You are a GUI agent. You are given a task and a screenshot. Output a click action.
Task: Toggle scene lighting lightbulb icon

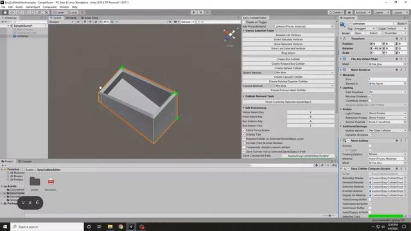[85, 22]
